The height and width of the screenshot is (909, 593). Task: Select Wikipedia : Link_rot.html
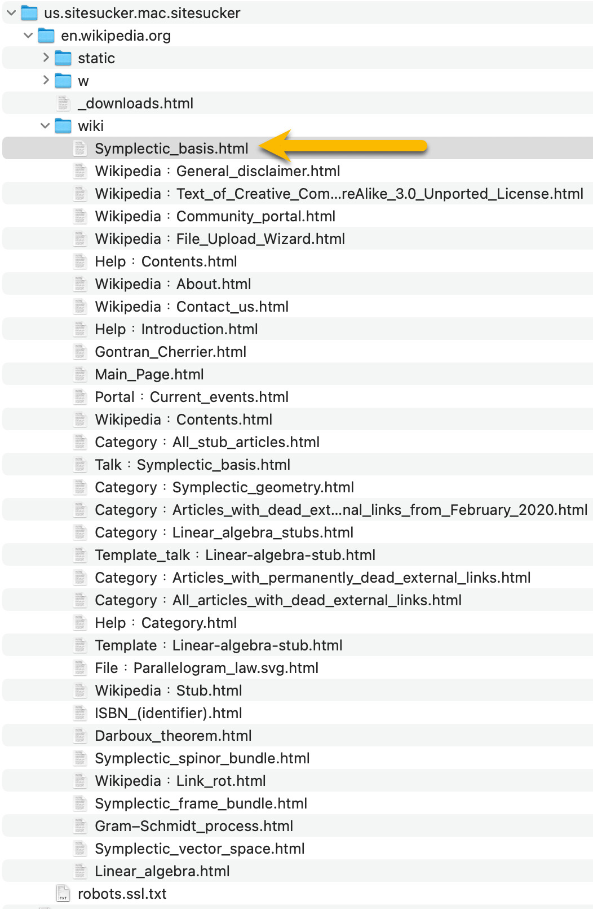coord(180,781)
